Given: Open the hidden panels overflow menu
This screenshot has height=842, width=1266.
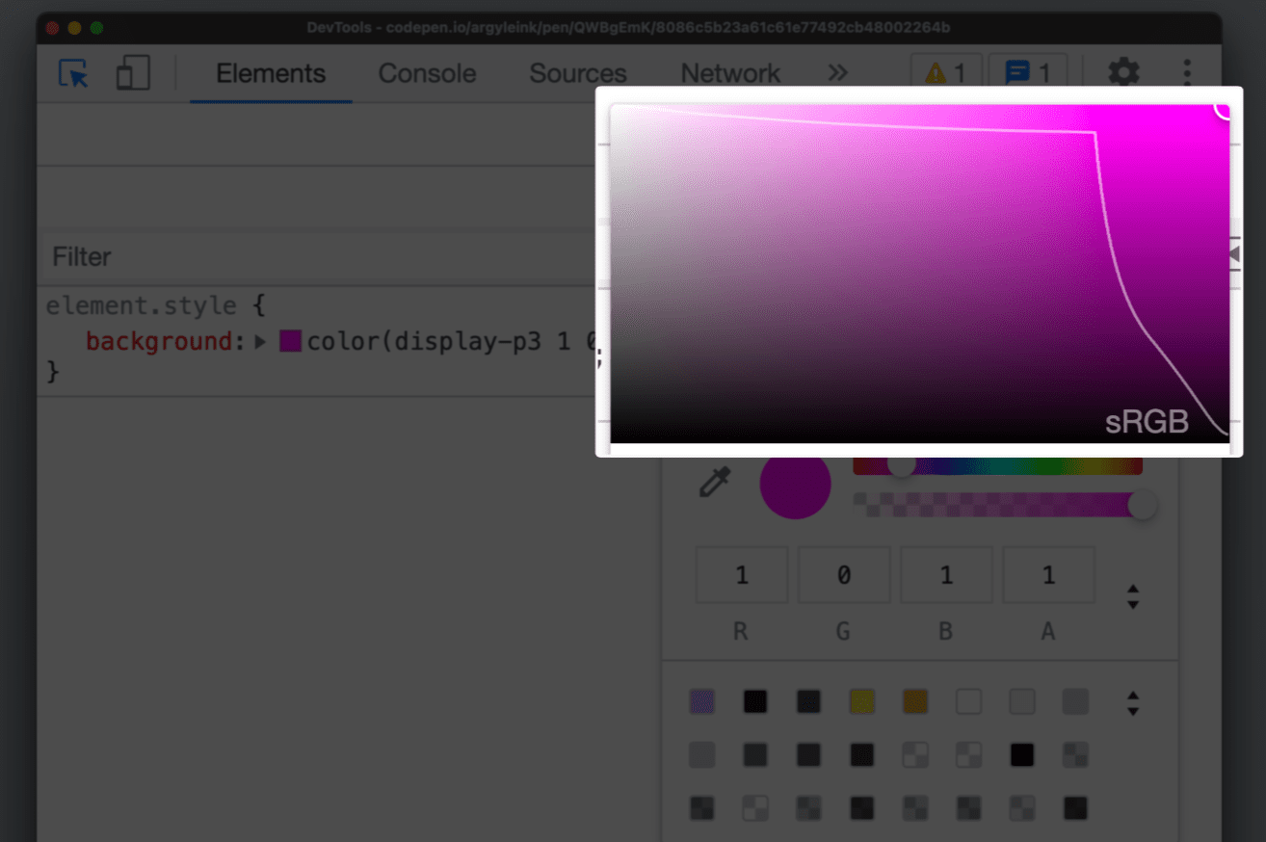Looking at the screenshot, I should [x=837, y=72].
